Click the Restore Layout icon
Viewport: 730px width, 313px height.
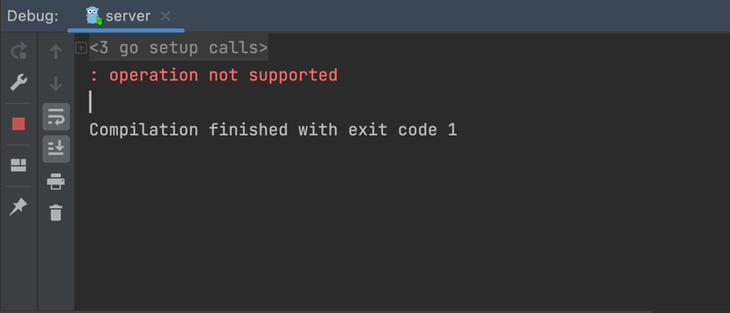click(x=18, y=165)
